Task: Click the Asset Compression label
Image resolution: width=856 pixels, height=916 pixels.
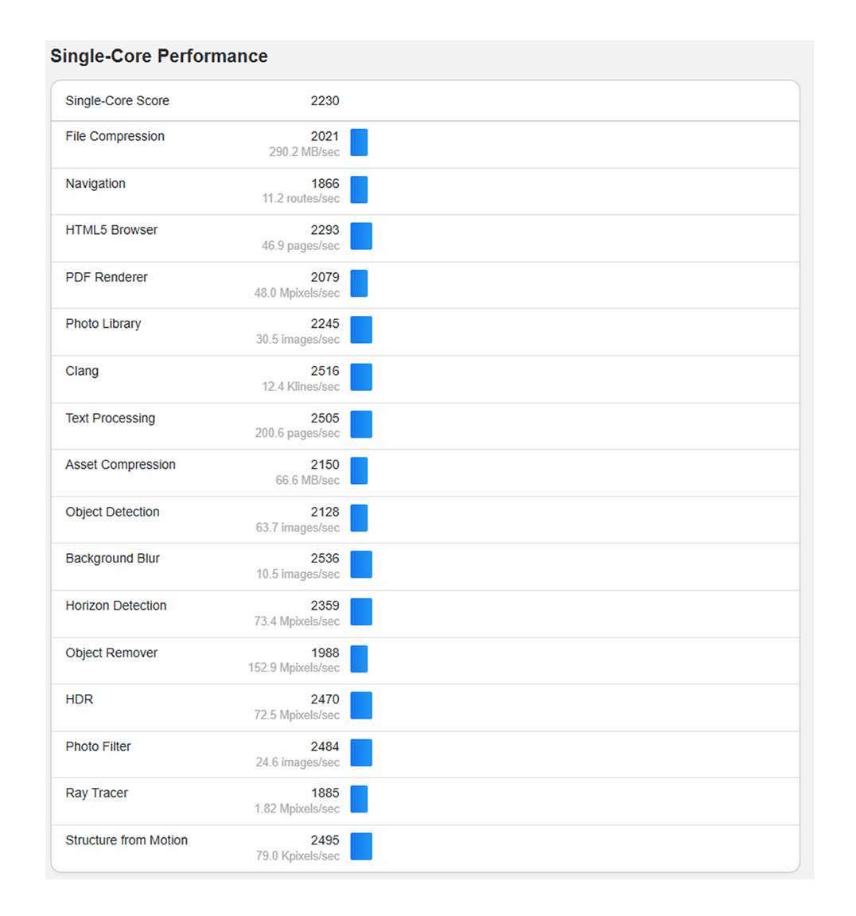Action: point(120,465)
